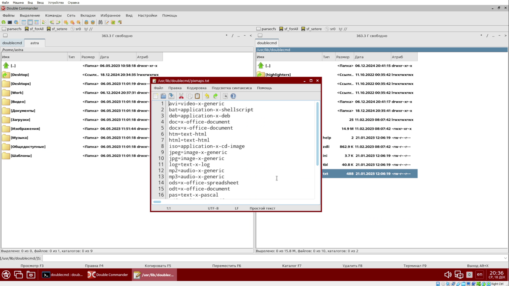The image size is (509, 286).
Task: Open the Кодировка menu in the editor
Action: (196, 88)
